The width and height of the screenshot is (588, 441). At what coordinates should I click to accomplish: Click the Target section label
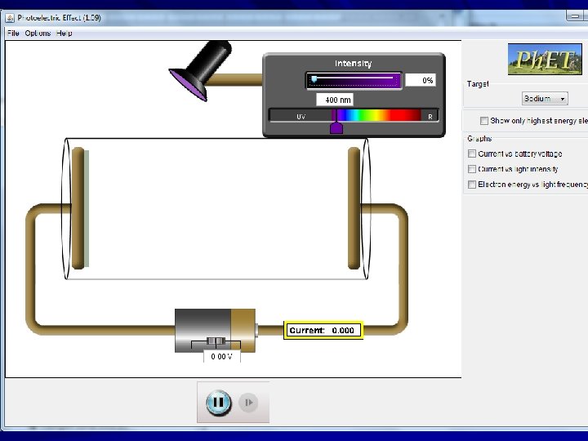(x=478, y=84)
